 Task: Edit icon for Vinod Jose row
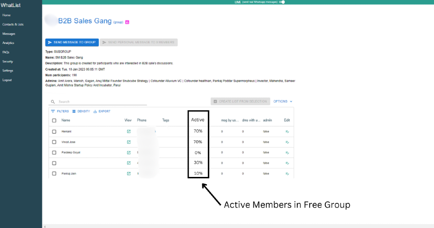point(287,142)
